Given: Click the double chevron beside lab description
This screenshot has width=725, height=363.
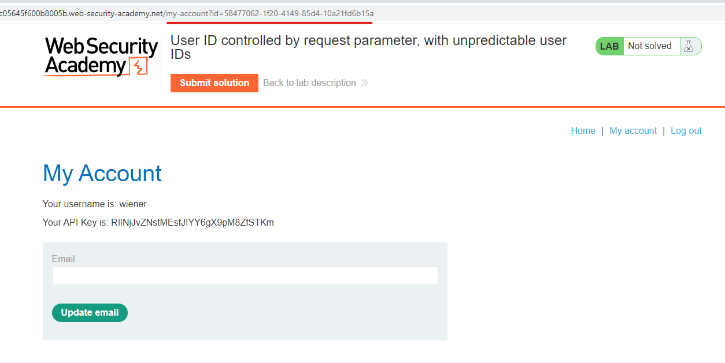Looking at the screenshot, I should 364,83.
